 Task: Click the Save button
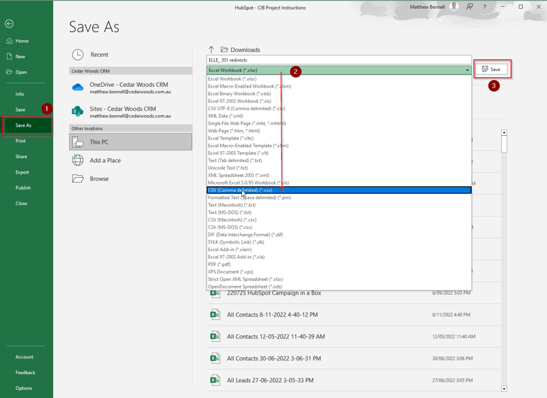point(490,70)
